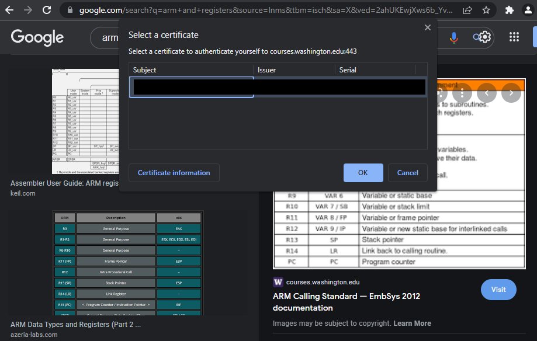Click the share page icon in address bar
537x341 pixels.
pos(467,11)
